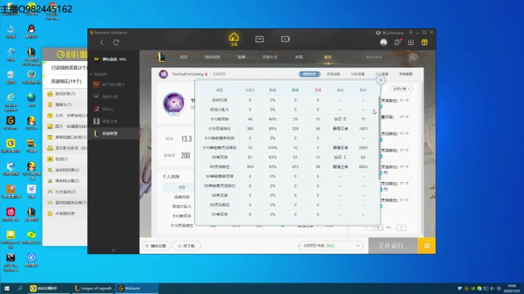Open the 全部比赛 filter dropdown
This screenshot has height=294, width=524.
coord(401,89)
